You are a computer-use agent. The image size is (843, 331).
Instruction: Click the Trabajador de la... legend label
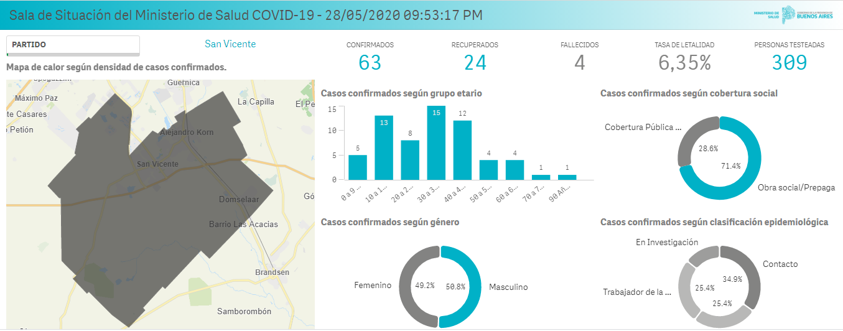click(637, 291)
